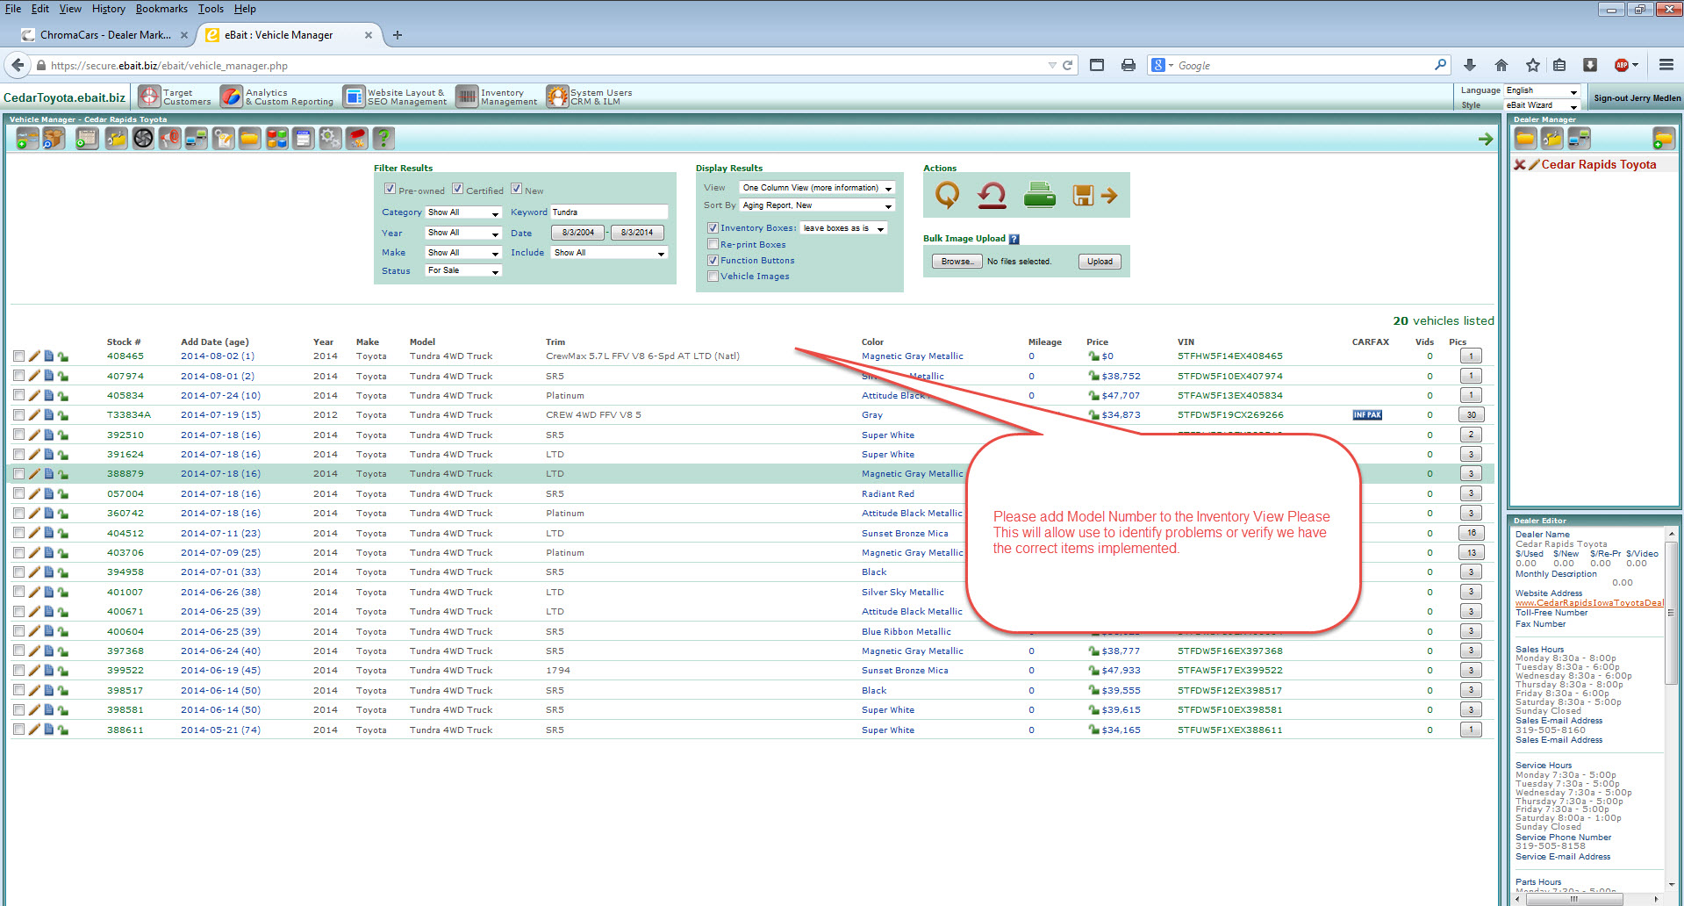Click the gears settings toolbar icon
Viewport: 1684px width, 906px height.
[x=330, y=139]
